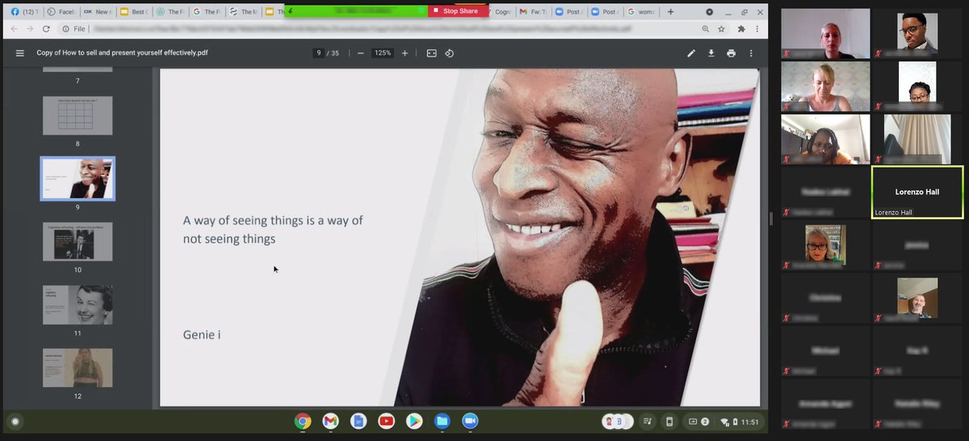Screen dimensions: 969x441
Task: Go back in the browser
Action: 15,28
